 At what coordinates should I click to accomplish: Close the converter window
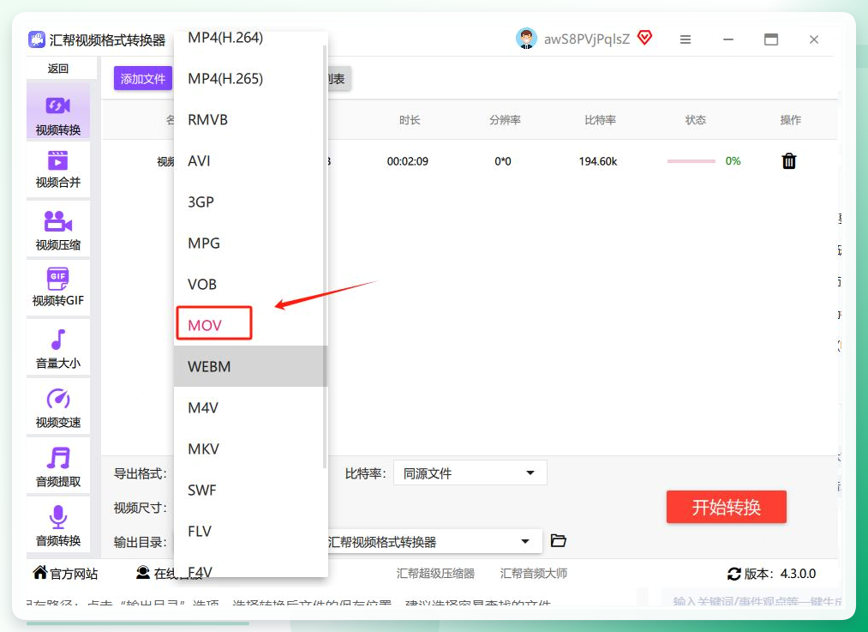click(x=814, y=39)
